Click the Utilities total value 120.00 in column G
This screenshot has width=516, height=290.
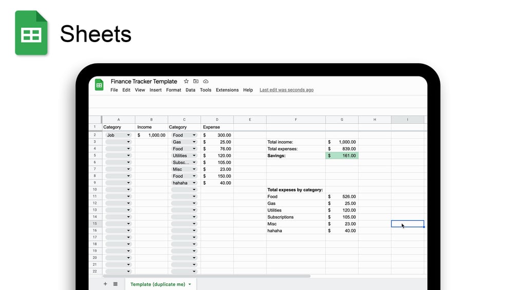tap(342, 210)
